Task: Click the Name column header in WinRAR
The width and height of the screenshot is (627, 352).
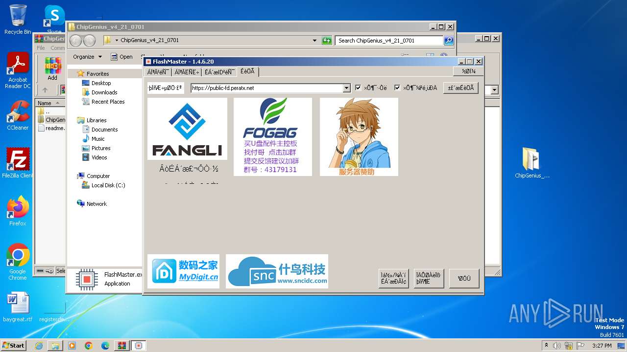Action: coord(50,103)
